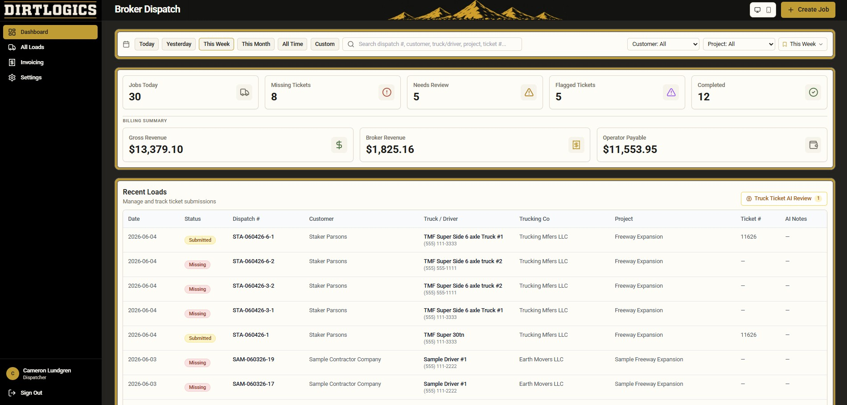The width and height of the screenshot is (847, 405).
Task: Click the Cameron Lundgren profile avatar
Action: tap(12, 374)
